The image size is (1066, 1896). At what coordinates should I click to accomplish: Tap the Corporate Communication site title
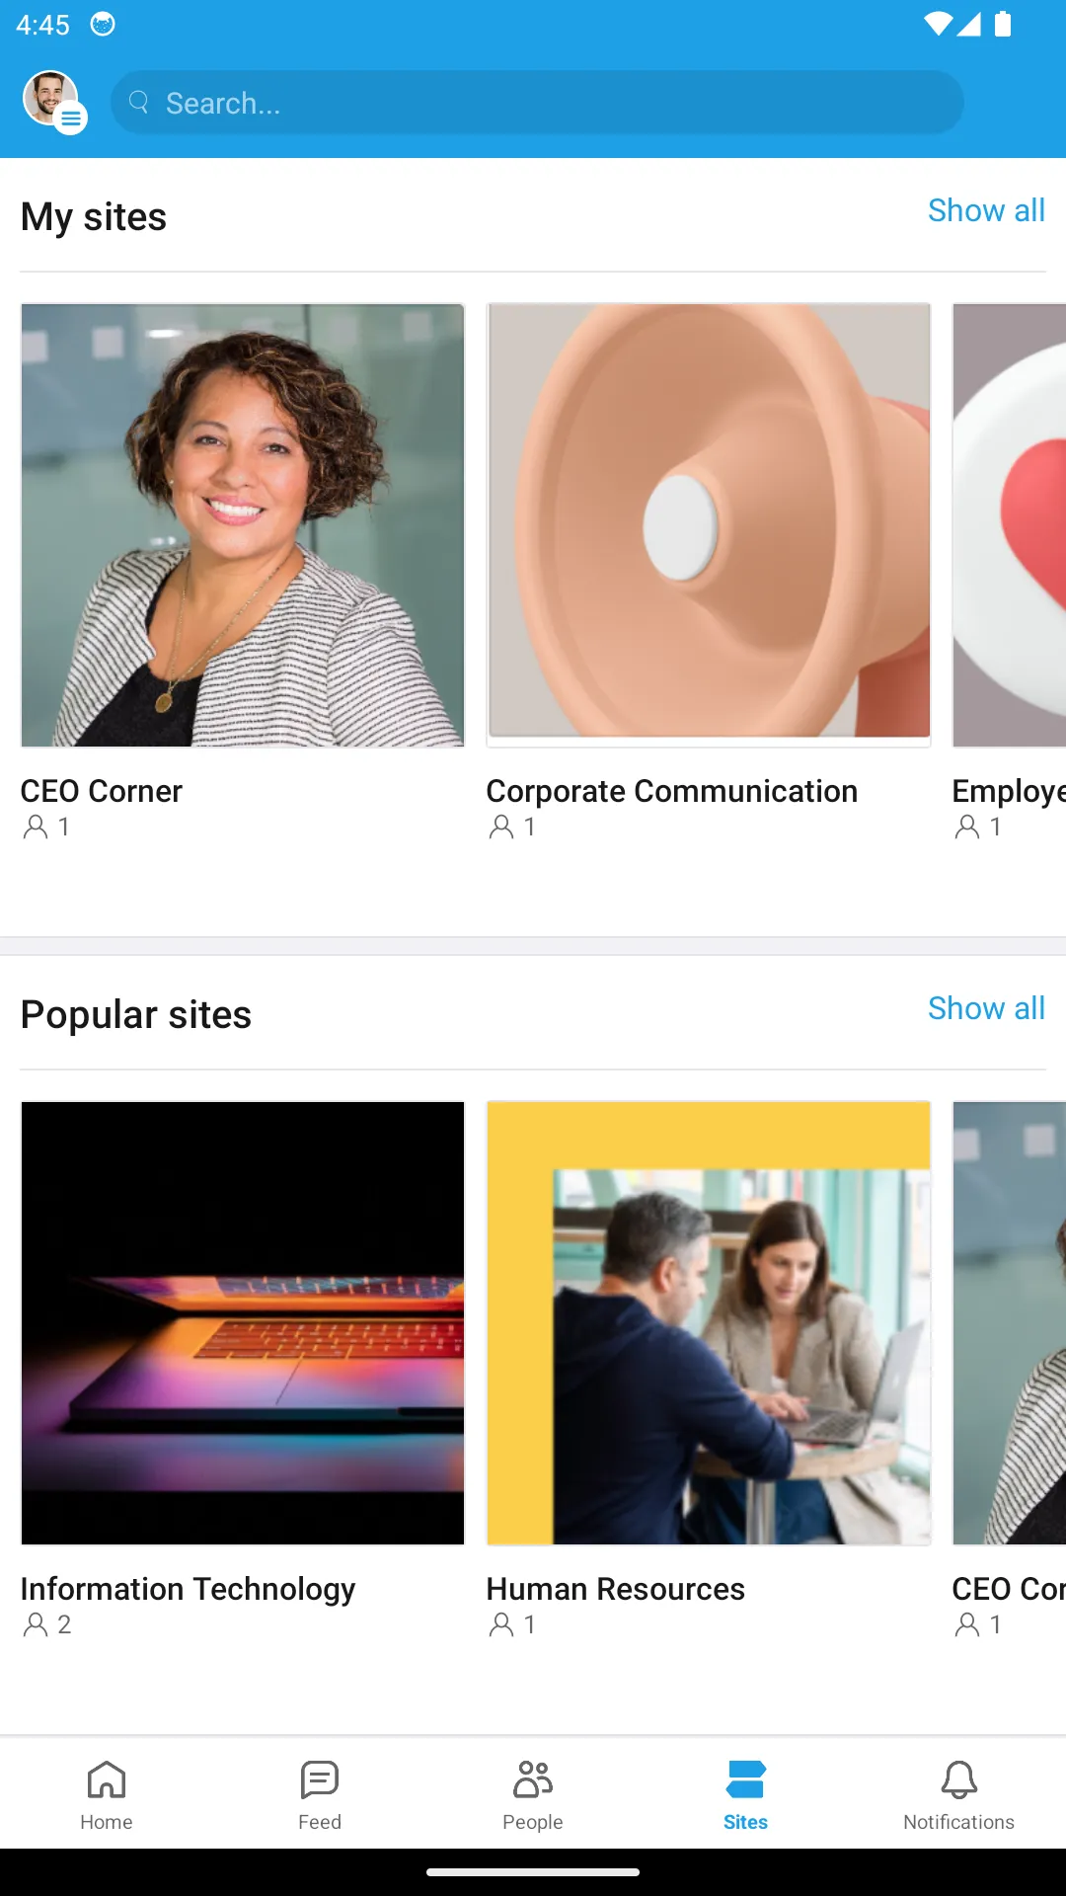tap(672, 791)
